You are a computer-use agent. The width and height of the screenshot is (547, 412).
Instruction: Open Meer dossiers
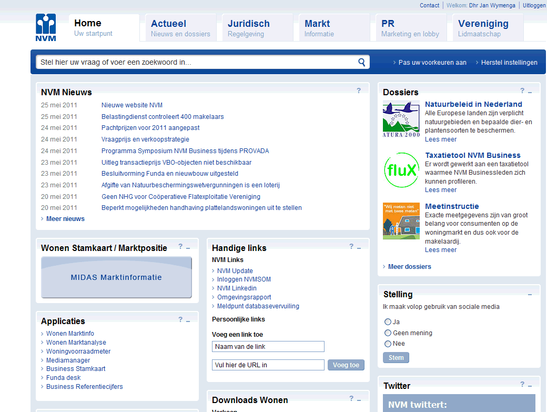(410, 267)
